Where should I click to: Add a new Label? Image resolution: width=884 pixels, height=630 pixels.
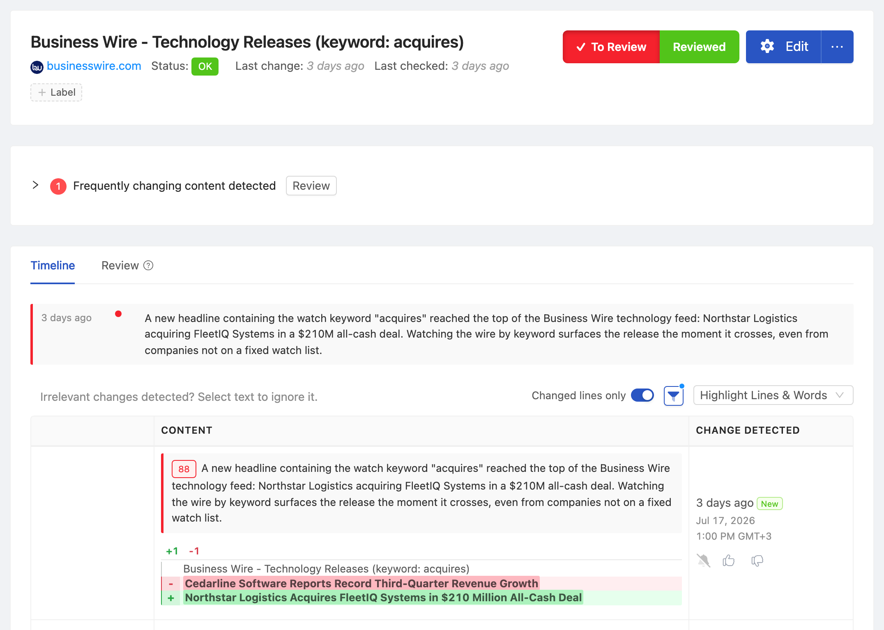56,92
